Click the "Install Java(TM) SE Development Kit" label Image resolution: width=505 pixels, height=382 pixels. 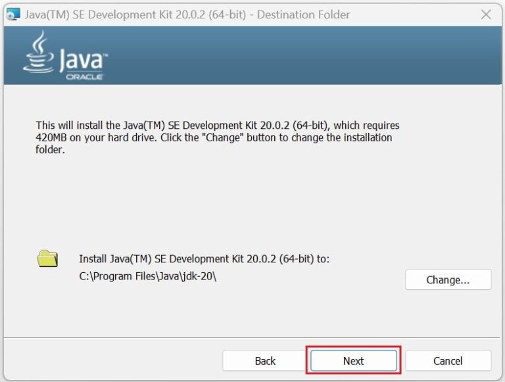pyautogui.click(x=204, y=259)
